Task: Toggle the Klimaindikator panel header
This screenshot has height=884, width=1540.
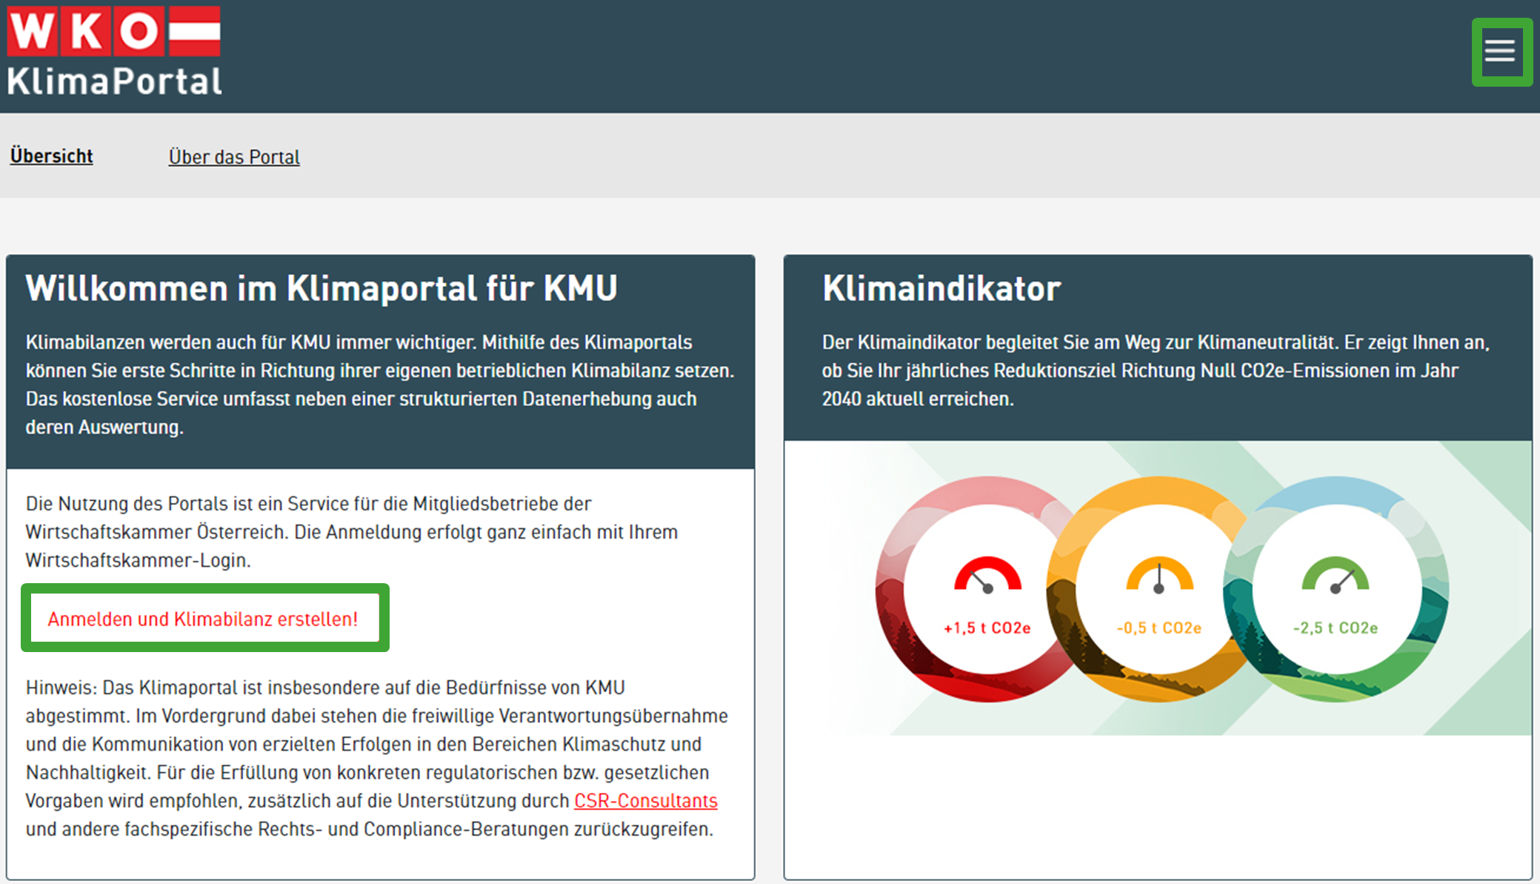Action: tap(941, 290)
